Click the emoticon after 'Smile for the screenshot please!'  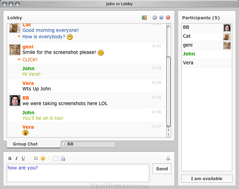point(101,53)
